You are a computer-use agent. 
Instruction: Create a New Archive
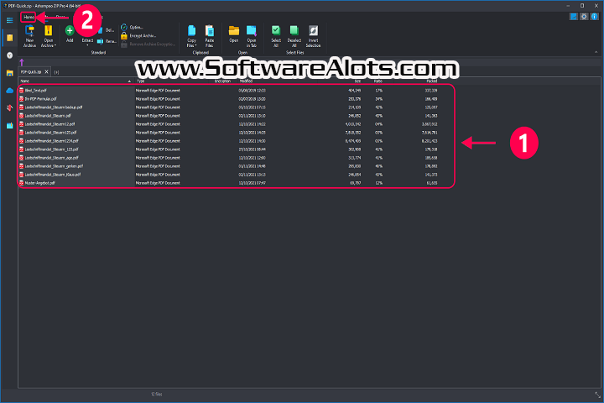click(x=29, y=36)
